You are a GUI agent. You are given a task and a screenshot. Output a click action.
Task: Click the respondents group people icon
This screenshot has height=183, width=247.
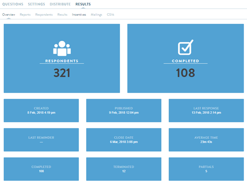click(62, 48)
